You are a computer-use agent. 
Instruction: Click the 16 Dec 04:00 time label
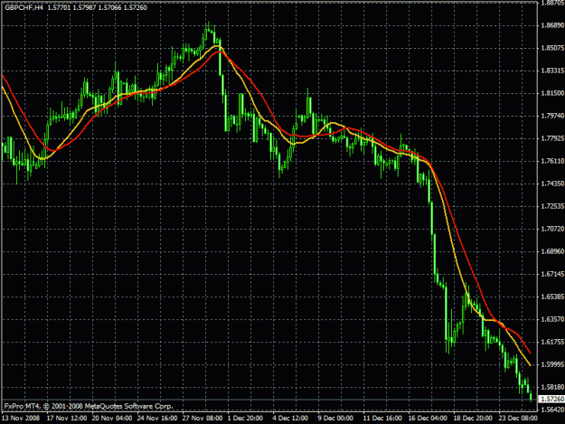click(x=428, y=419)
